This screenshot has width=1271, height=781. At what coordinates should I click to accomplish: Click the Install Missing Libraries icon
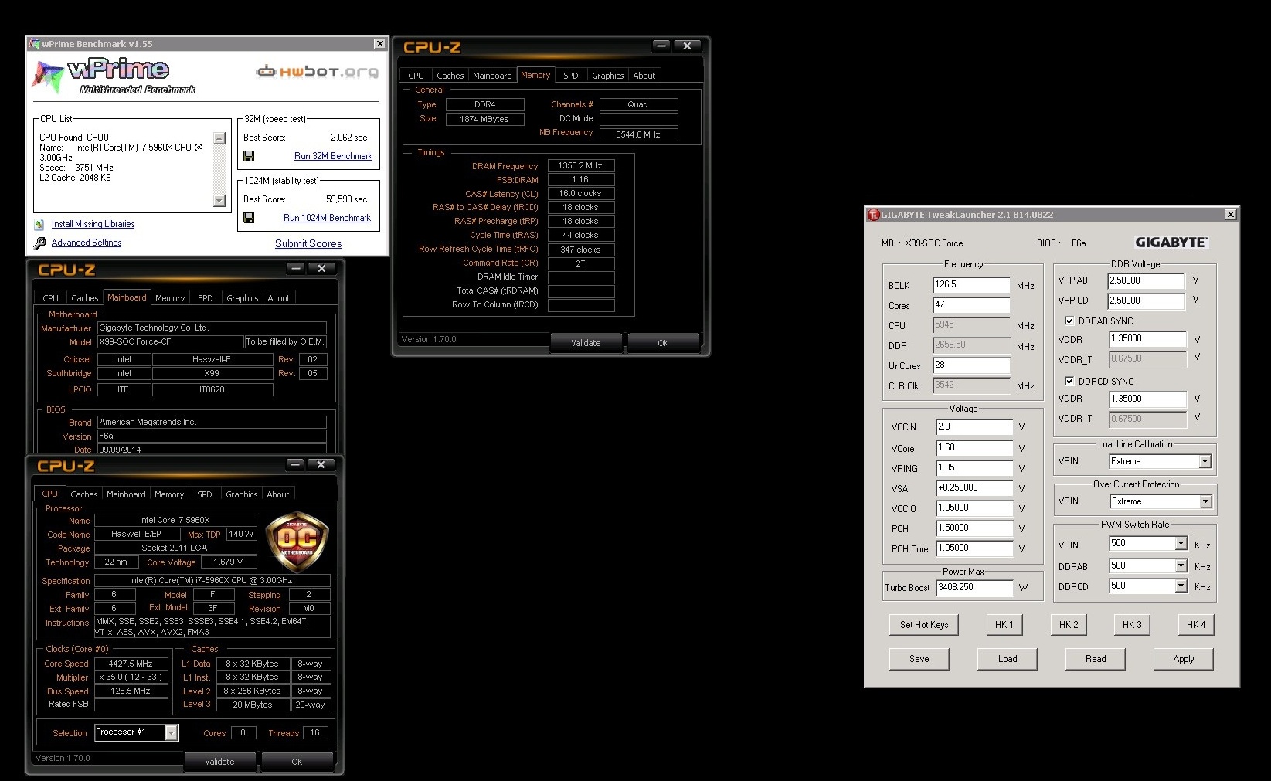point(39,225)
